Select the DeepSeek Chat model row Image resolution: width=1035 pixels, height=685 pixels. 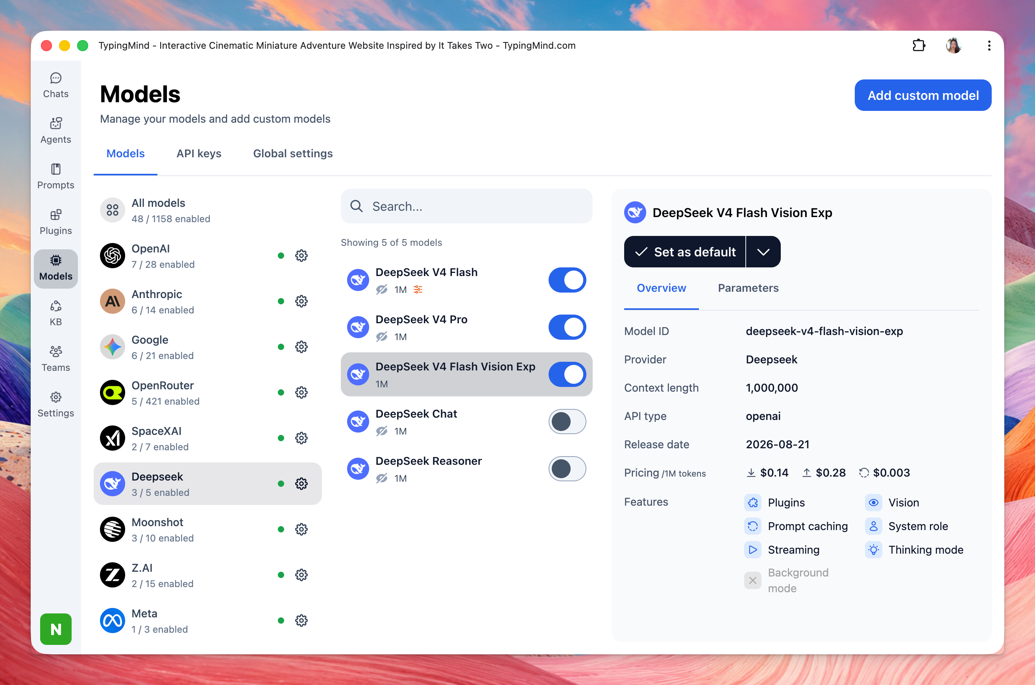click(466, 422)
